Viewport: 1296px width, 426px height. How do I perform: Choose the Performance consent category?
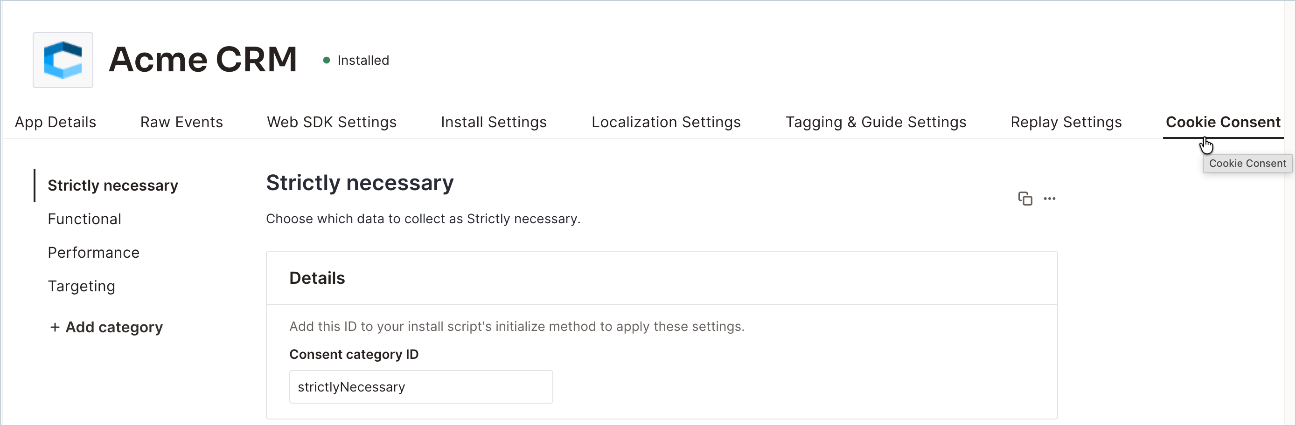point(94,253)
